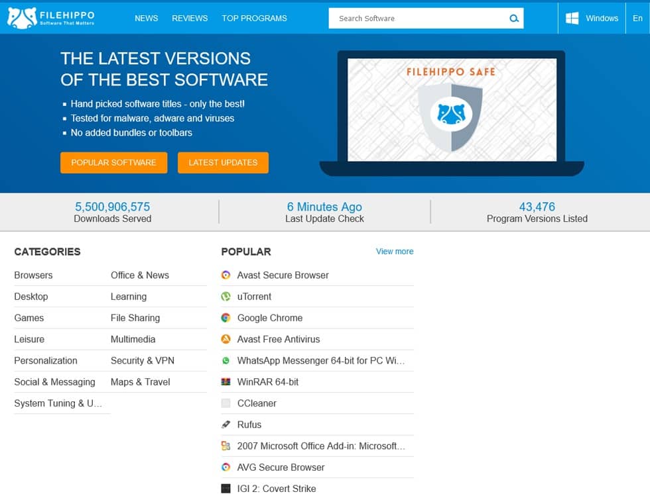Open the File Sharing category
The image size is (650, 494).
[x=135, y=318]
